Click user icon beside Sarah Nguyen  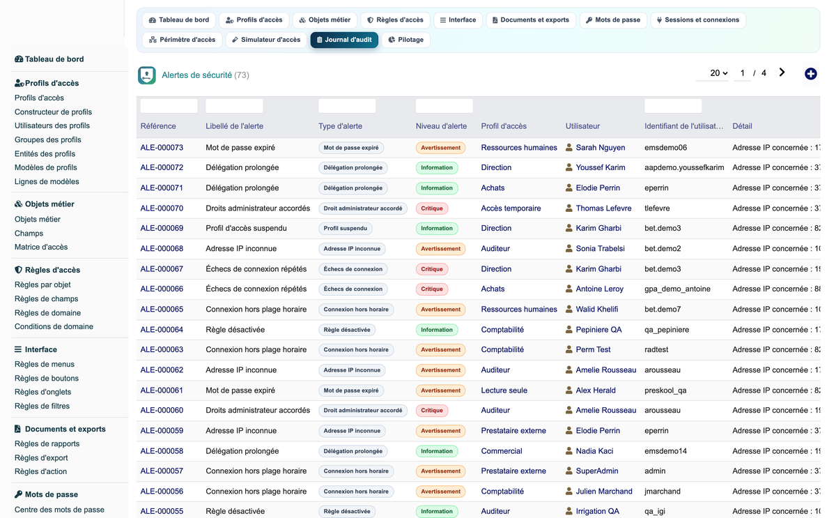pyautogui.click(x=569, y=148)
